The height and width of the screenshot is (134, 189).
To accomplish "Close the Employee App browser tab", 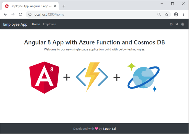I will (55, 6).
